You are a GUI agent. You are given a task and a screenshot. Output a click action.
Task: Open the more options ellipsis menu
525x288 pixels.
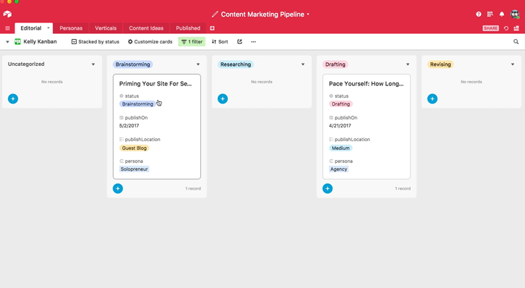coord(253,41)
